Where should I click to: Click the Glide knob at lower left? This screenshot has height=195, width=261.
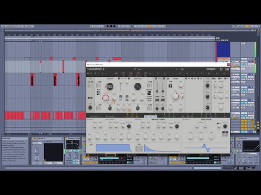90,108
